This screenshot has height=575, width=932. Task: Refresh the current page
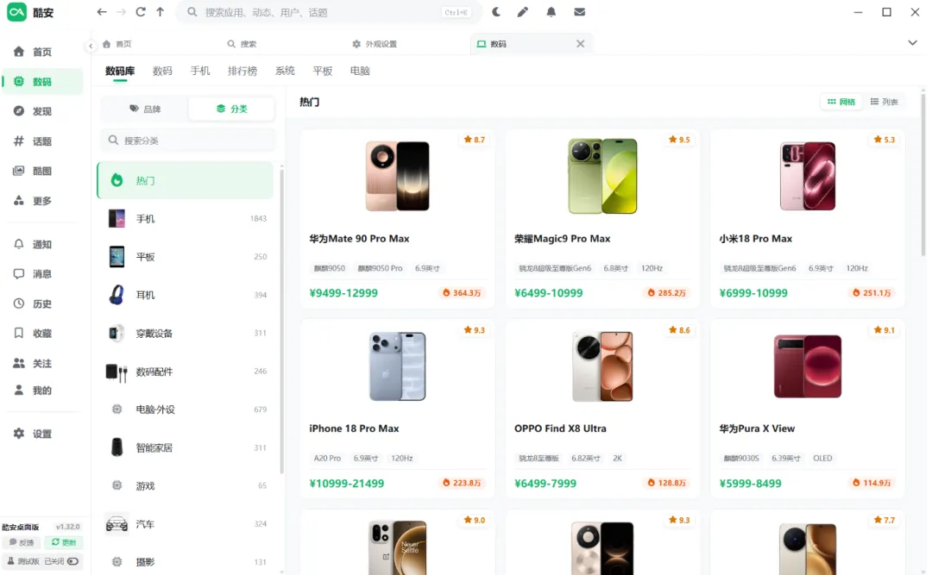tap(141, 12)
